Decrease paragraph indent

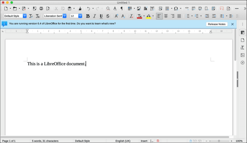coord(214,16)
